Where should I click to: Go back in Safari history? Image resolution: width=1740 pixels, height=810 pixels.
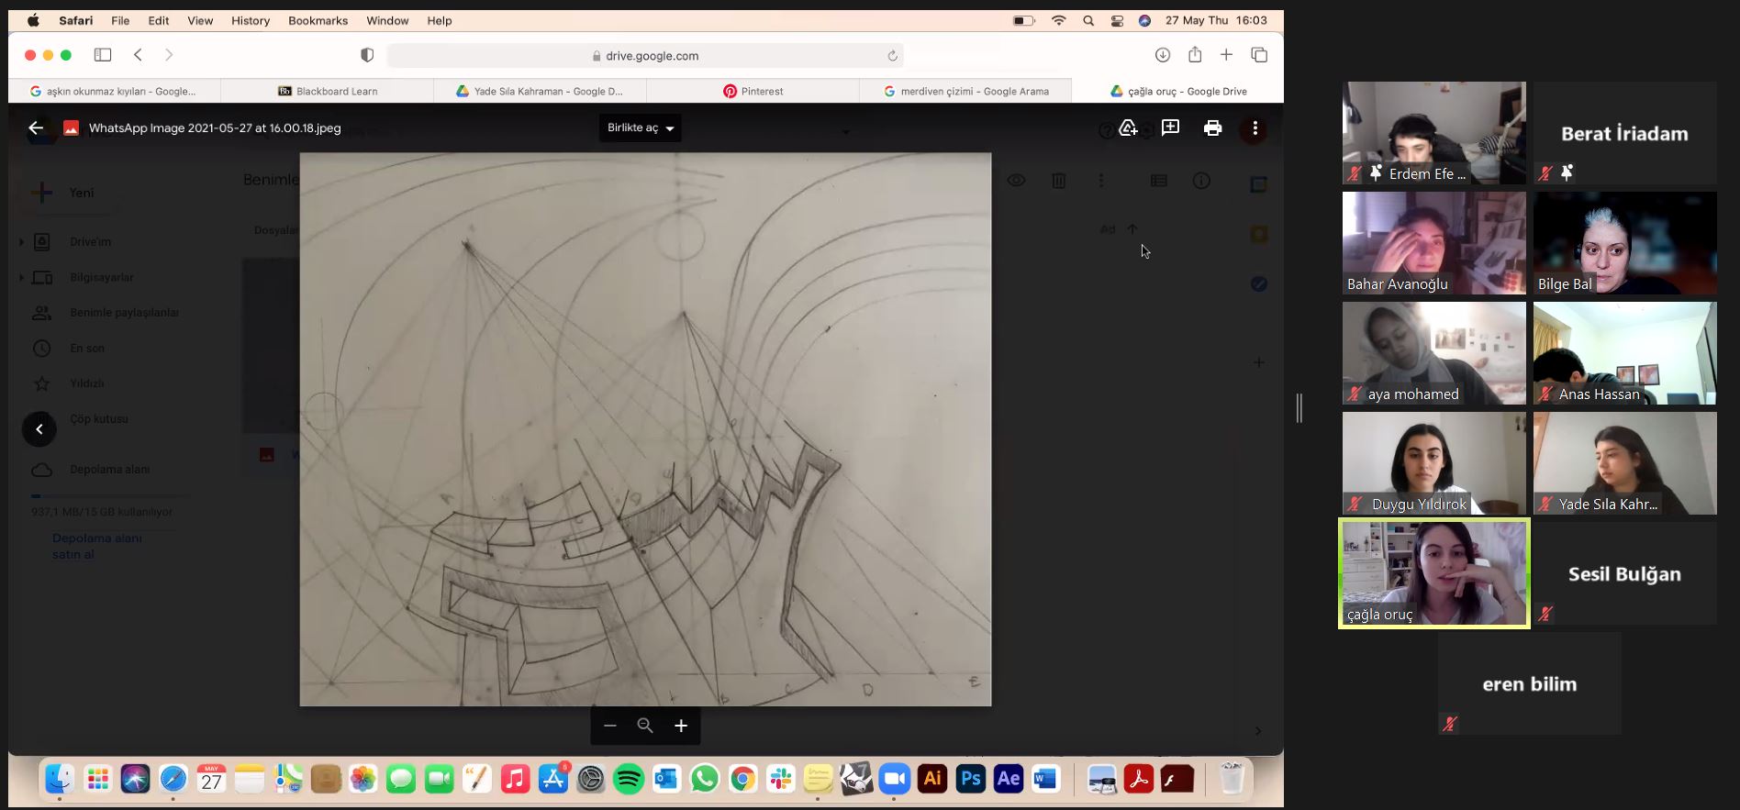pyautogui.click(x=138, y=55)
